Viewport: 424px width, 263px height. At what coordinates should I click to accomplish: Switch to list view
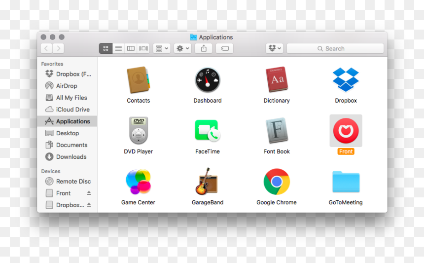tap(118, 48)
